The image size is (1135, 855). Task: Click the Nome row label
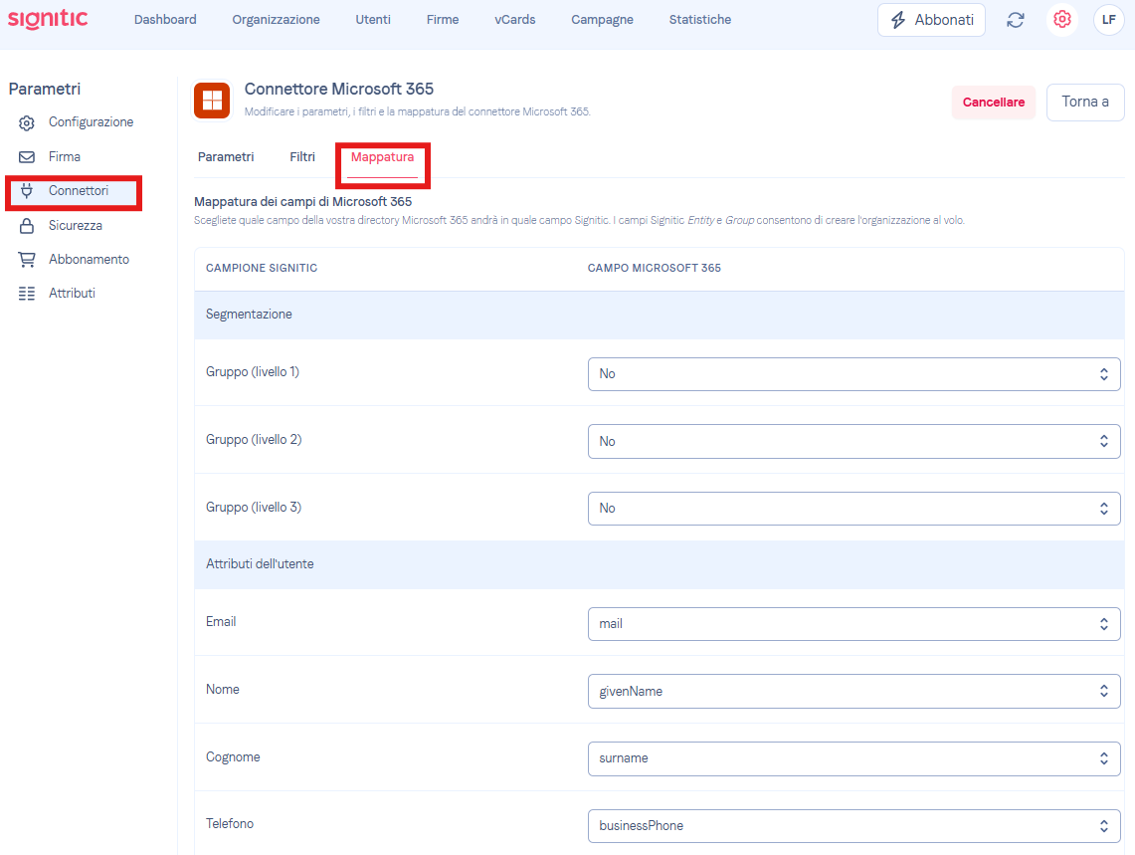pyautogui.click(x=222, y=689)
